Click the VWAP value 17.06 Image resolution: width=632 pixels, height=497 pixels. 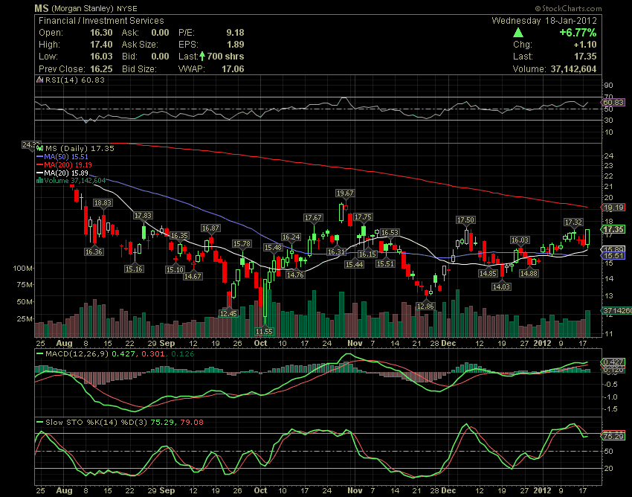click(233, 69)
